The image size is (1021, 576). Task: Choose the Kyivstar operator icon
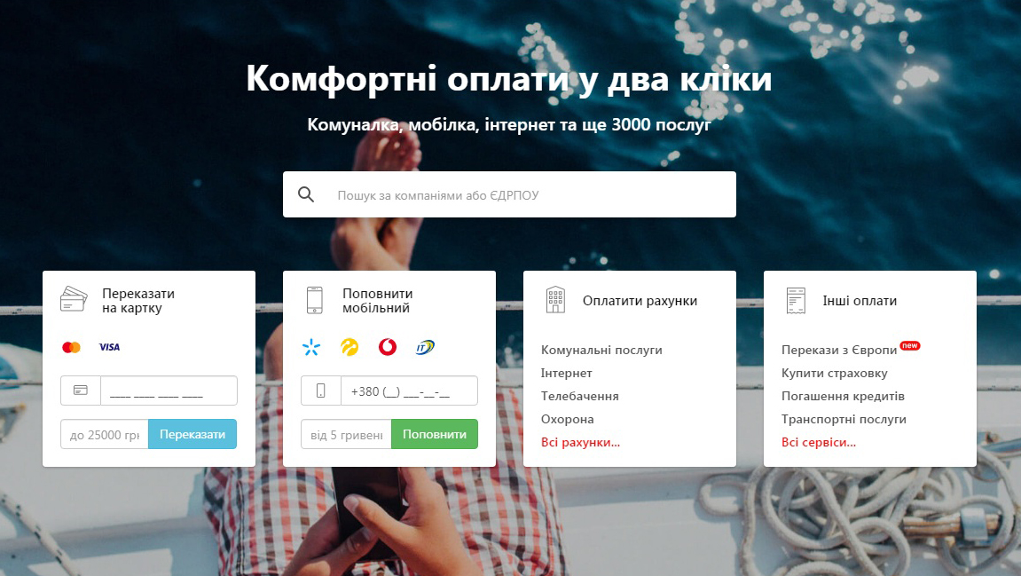311,347
